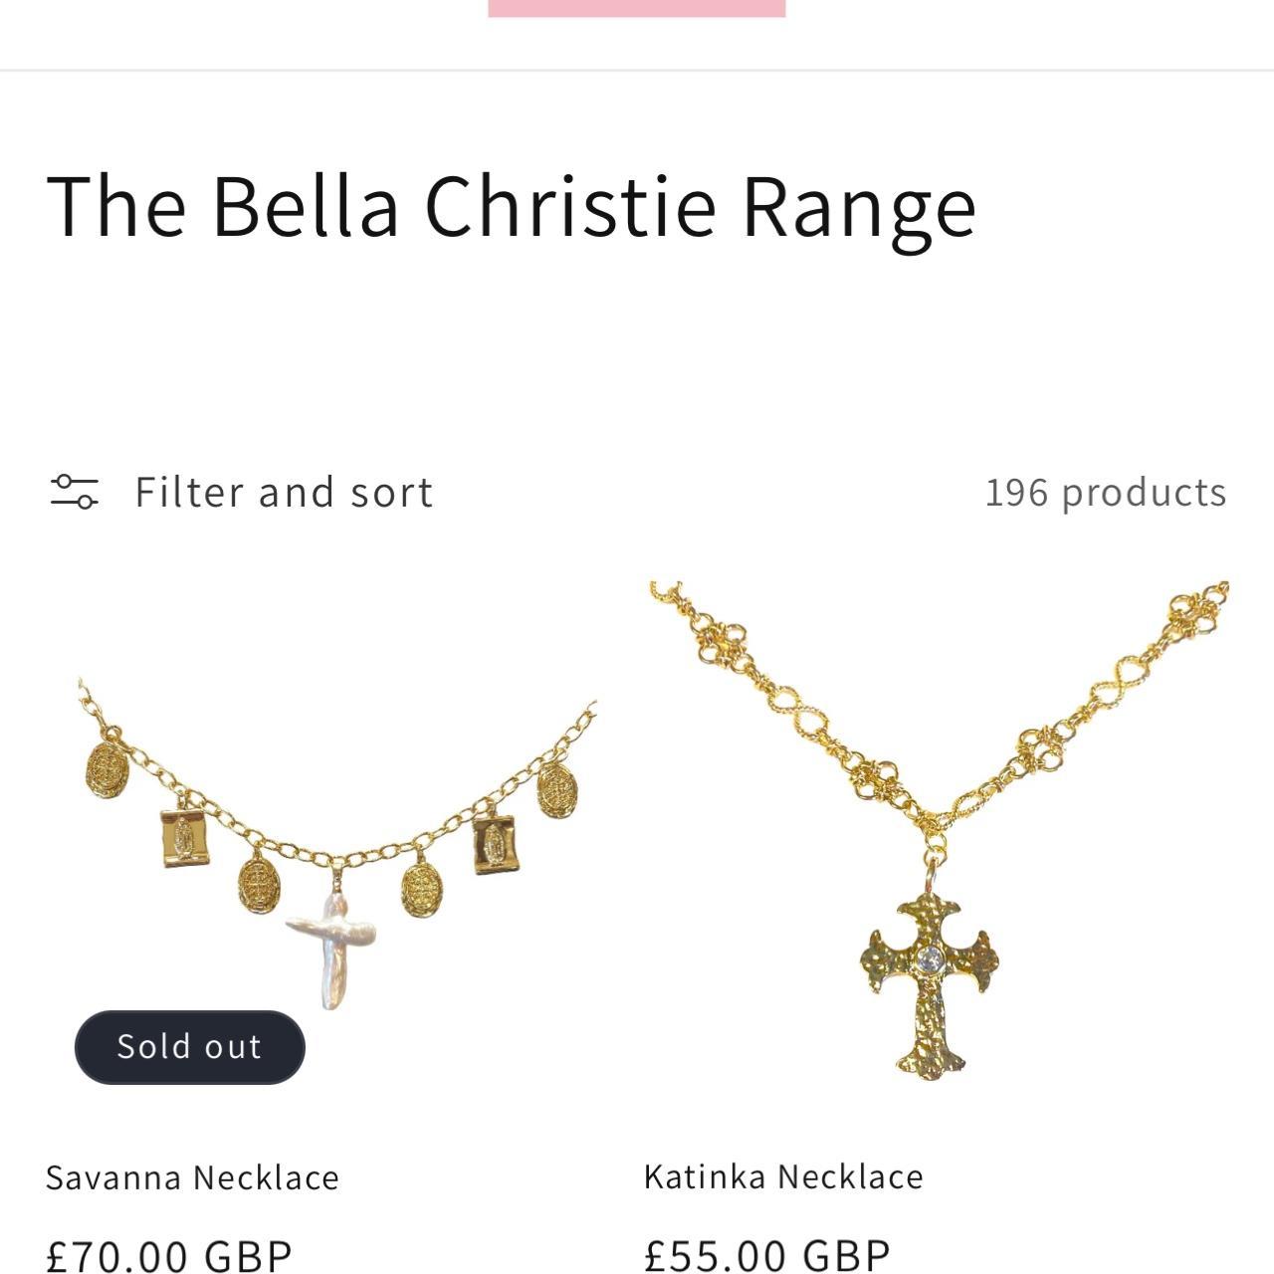Image resolution: width=1274 pixels, height=1274 pixels.
Task: Click the oval medallion left of the pearl cross
Action: 259,884
